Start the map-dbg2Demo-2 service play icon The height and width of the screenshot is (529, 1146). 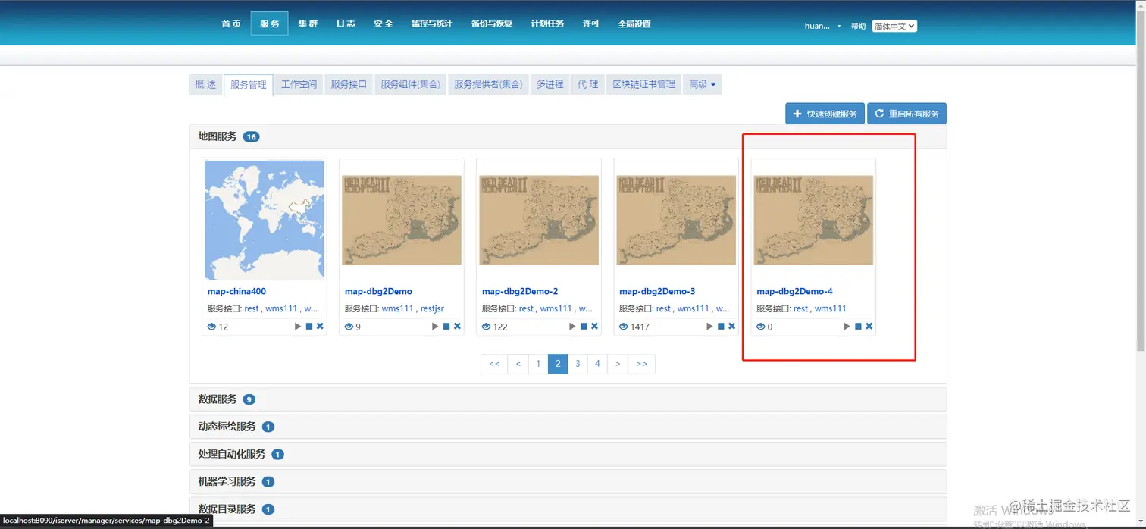(572, 327)
